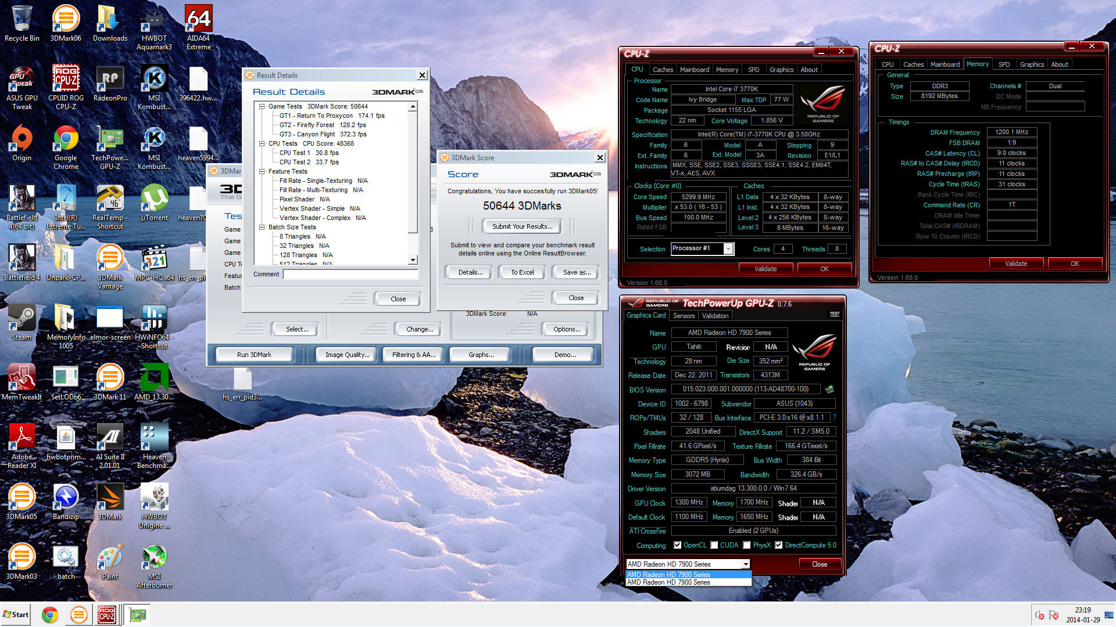Open the HWBOT Aquamark3 shortcut
Screen dimensions: 1116x627
pyautogui.click(x=154, y=27)
